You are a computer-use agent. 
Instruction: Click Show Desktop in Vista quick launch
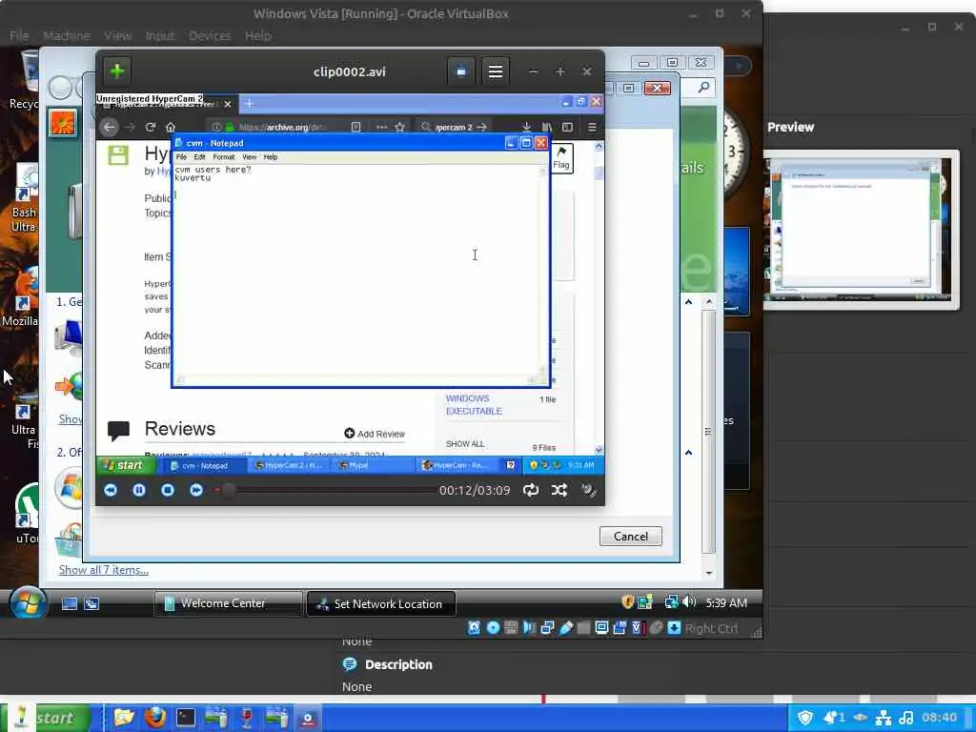(x=69, y=603)
